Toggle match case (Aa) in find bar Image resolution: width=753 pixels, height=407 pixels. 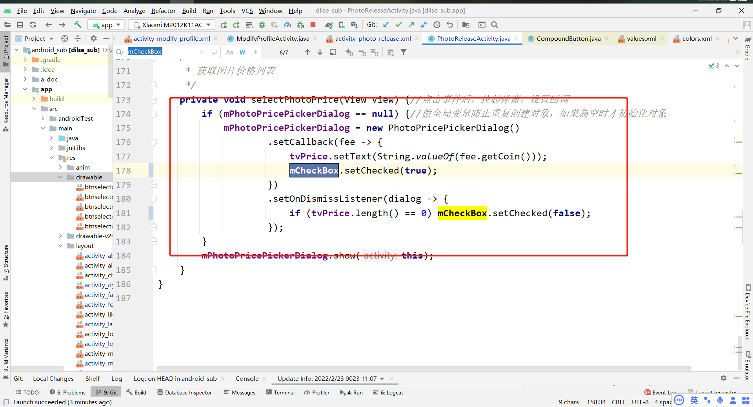tap(229, 52)
